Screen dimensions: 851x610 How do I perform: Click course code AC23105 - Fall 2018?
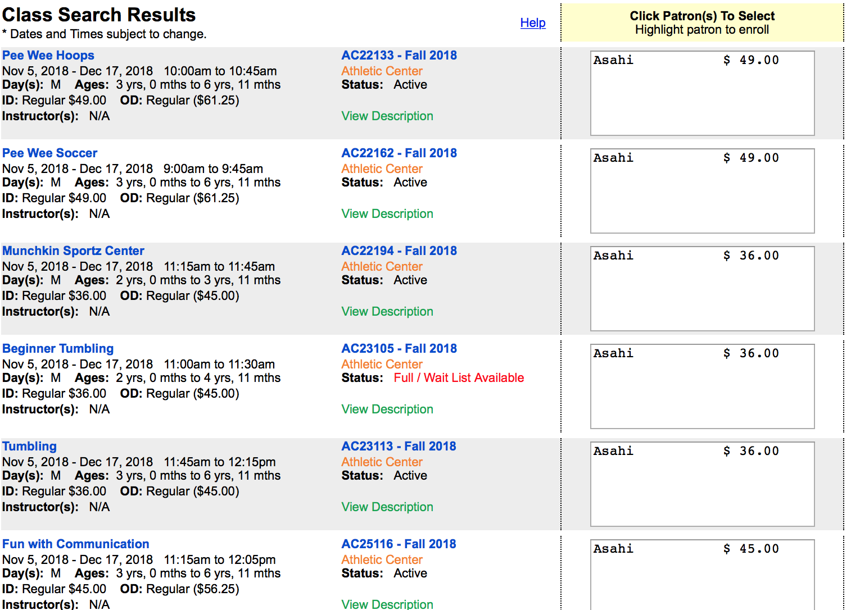coord(399,349)
